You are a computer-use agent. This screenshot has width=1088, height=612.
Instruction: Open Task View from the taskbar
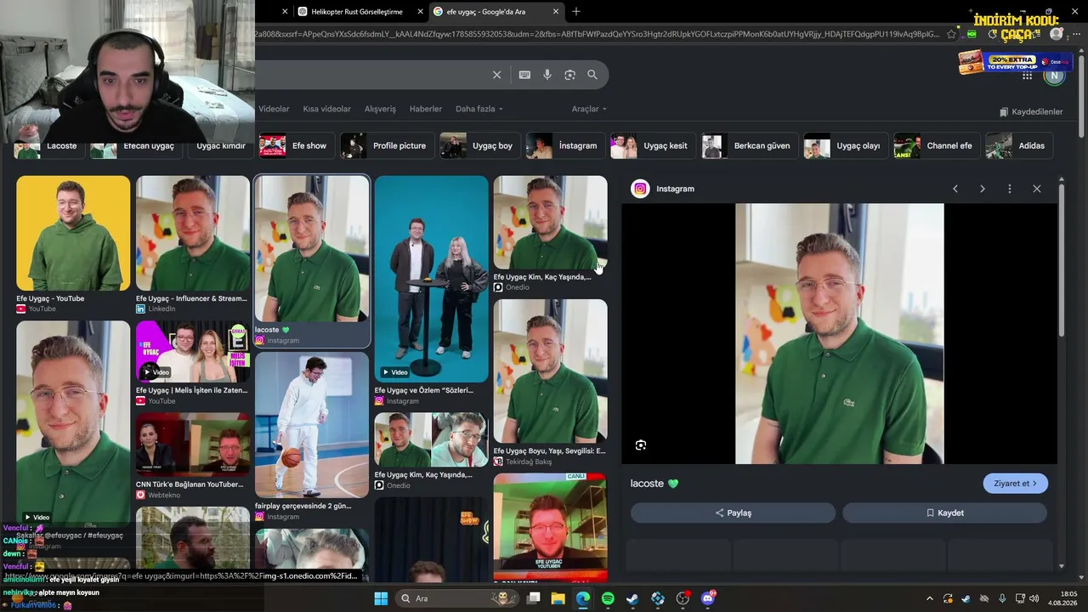point(534,598)
